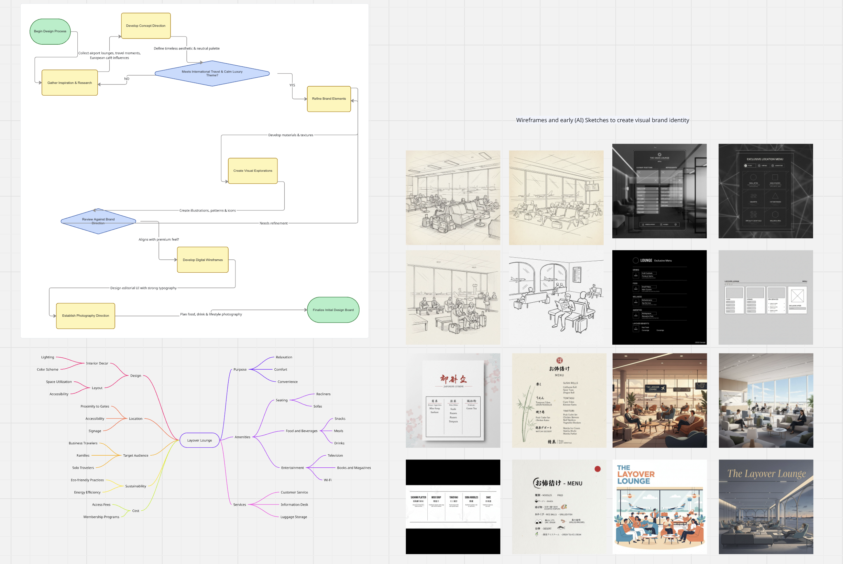Click the Food and Beverages mind map node
843x564 pixels.
[x=301, y=431]
